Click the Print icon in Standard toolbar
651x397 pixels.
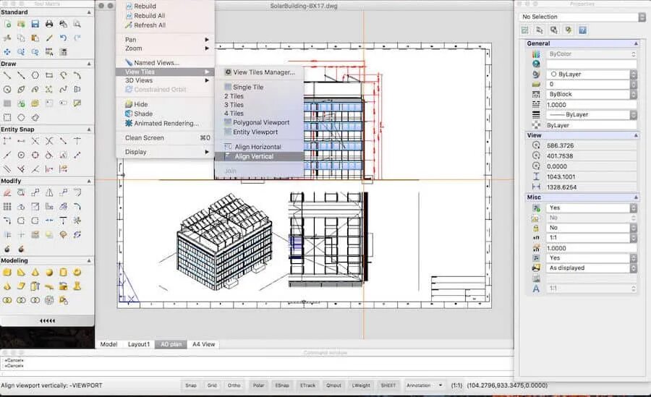49,24
